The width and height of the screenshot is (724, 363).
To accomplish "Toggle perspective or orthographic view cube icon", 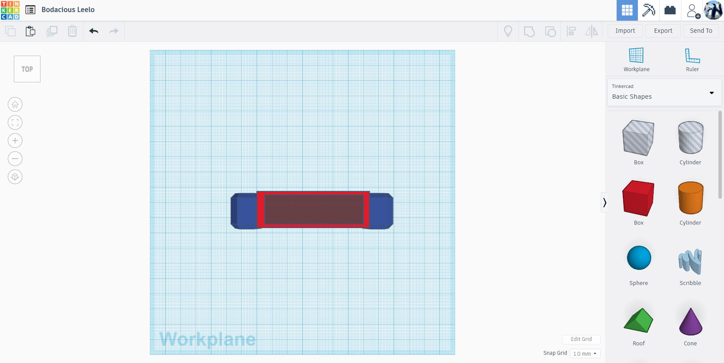I will pyautogui.click(x=15, y=177).
